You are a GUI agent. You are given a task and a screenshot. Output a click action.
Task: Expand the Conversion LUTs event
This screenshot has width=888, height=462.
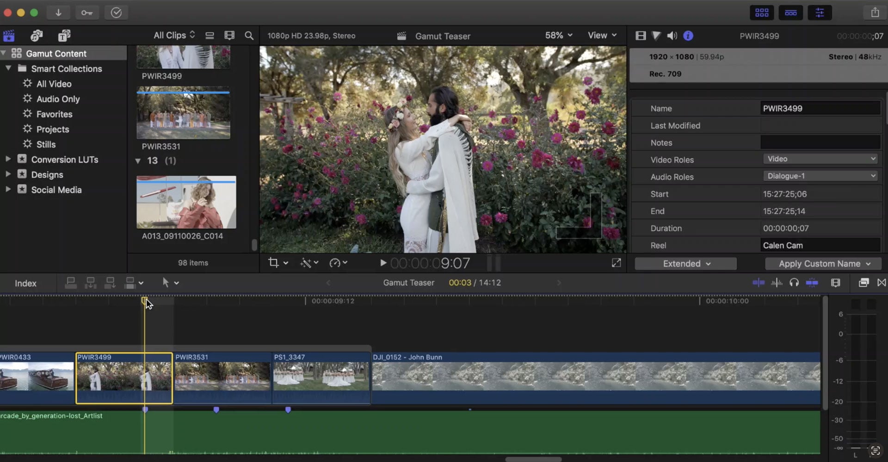(x=8, y=159)
